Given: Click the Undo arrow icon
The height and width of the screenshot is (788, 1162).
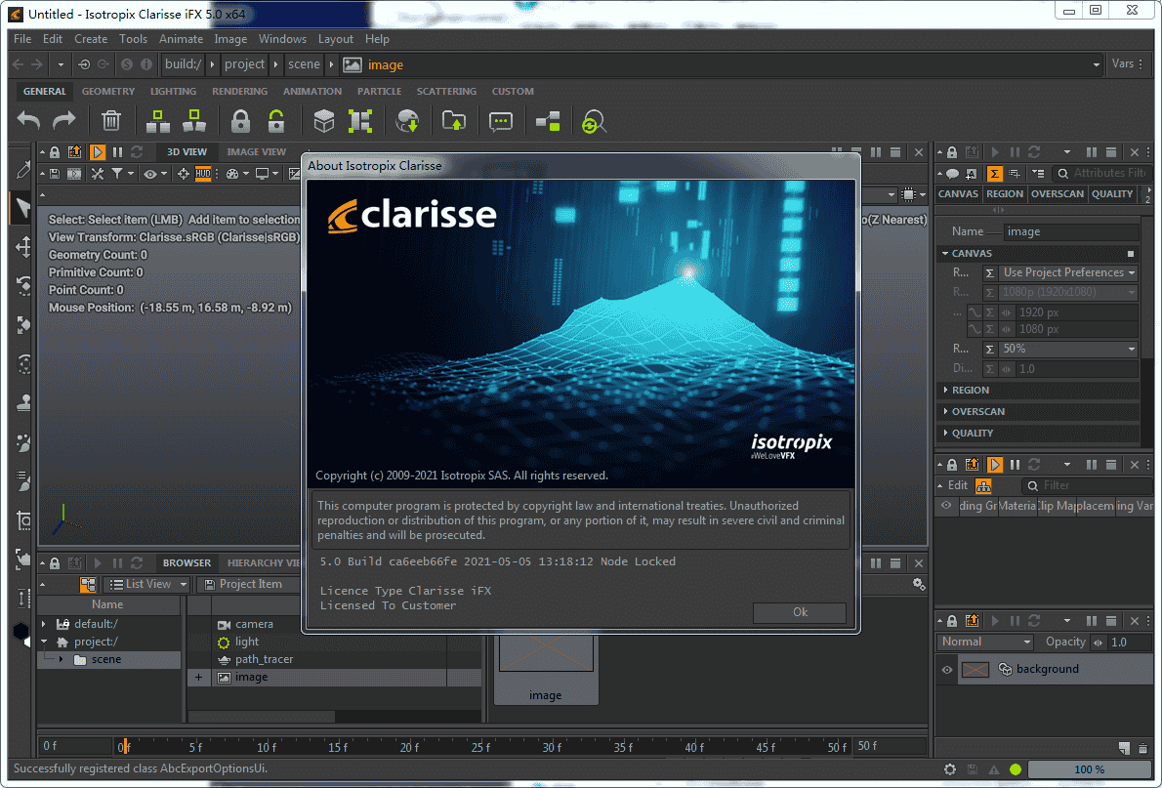Looking at the screenshot, I should point(27,120).
